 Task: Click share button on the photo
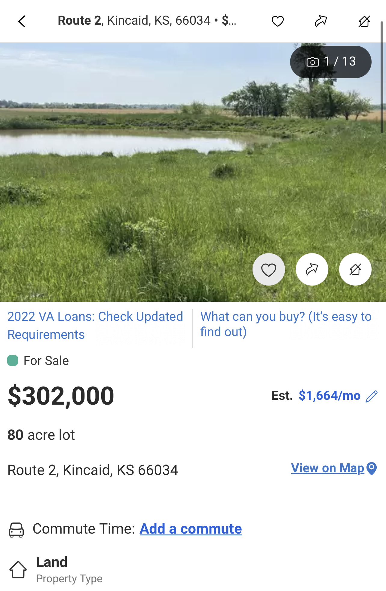pos(312,269)
